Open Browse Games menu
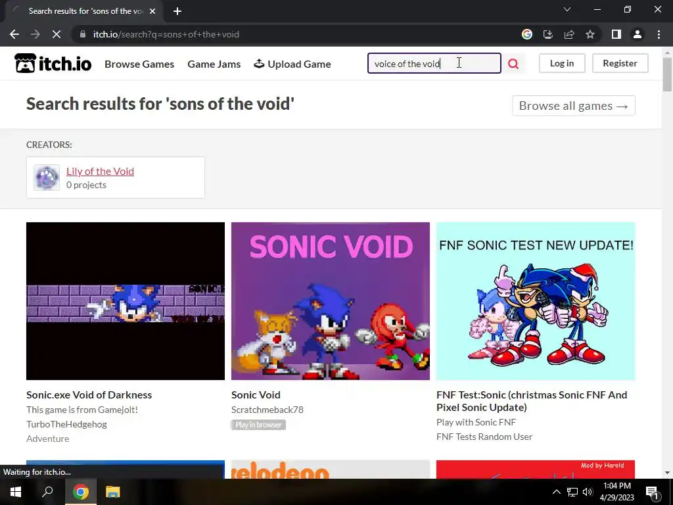673x505 pixels. (x=139, y=64)
